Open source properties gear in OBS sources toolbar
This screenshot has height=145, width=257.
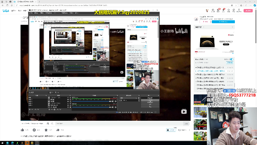pyautogui.click(x=55, y=109)
